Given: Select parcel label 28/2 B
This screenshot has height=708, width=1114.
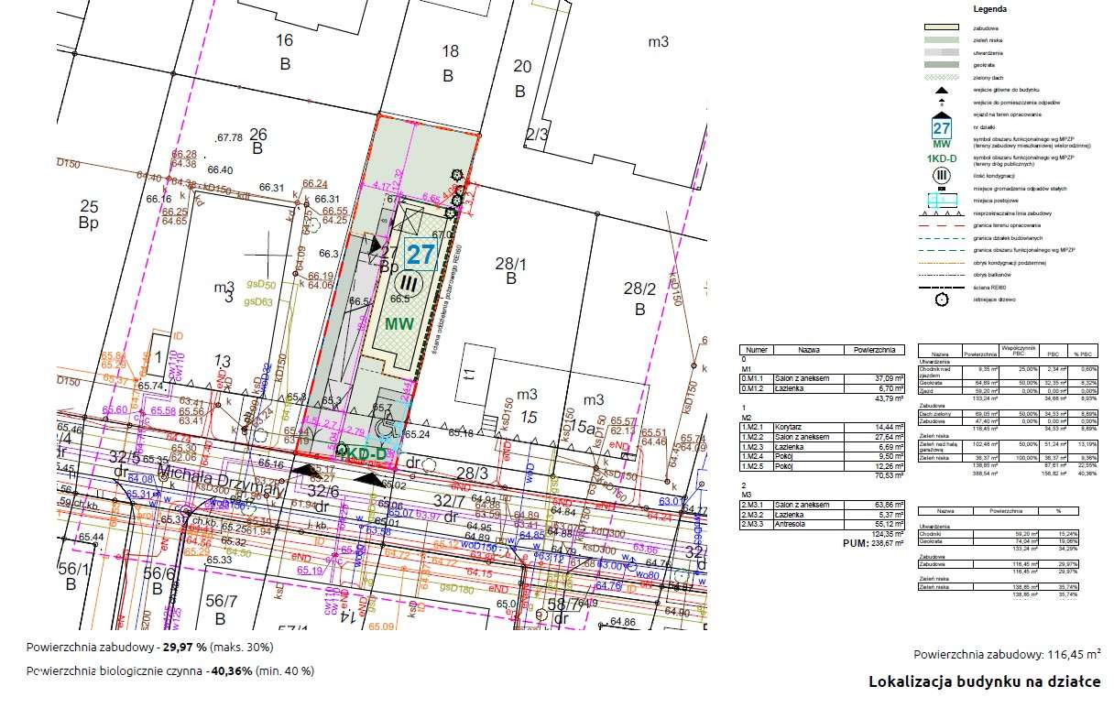Looking at the screenshot, I should (639, 299).
